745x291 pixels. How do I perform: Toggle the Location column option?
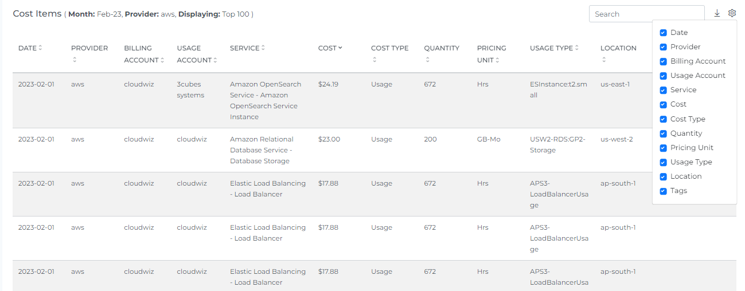coord(664,176)
